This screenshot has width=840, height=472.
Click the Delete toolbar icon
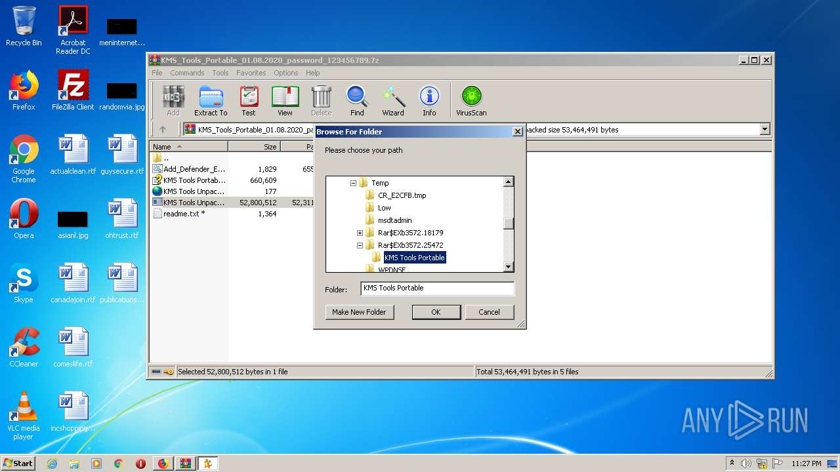pyautogui.click(x=322, y=101)
